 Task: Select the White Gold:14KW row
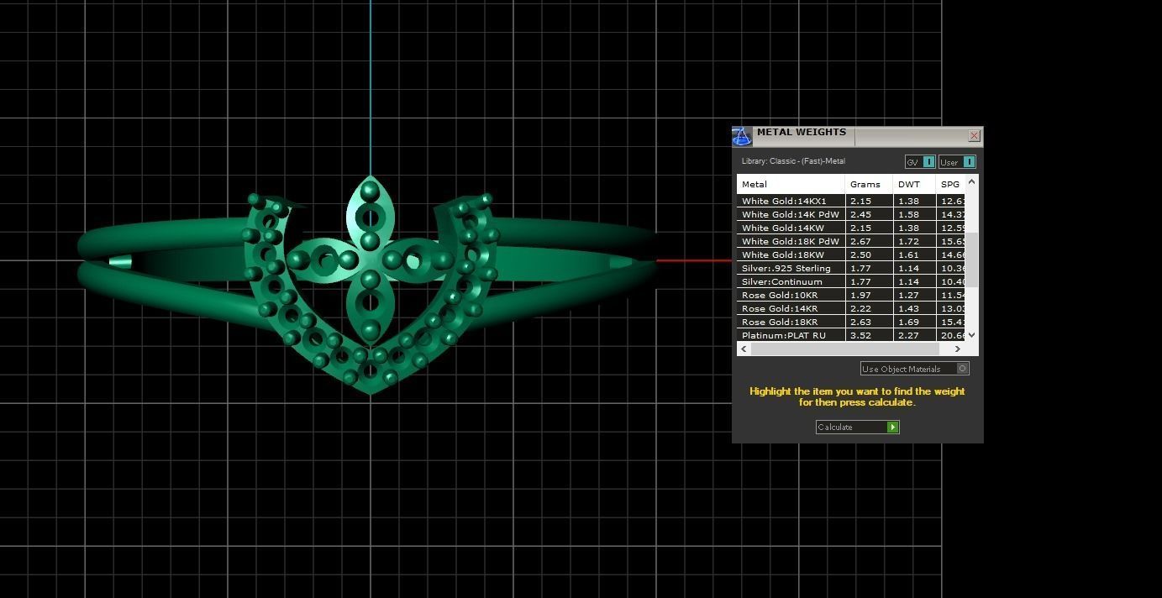pos(851,228)
